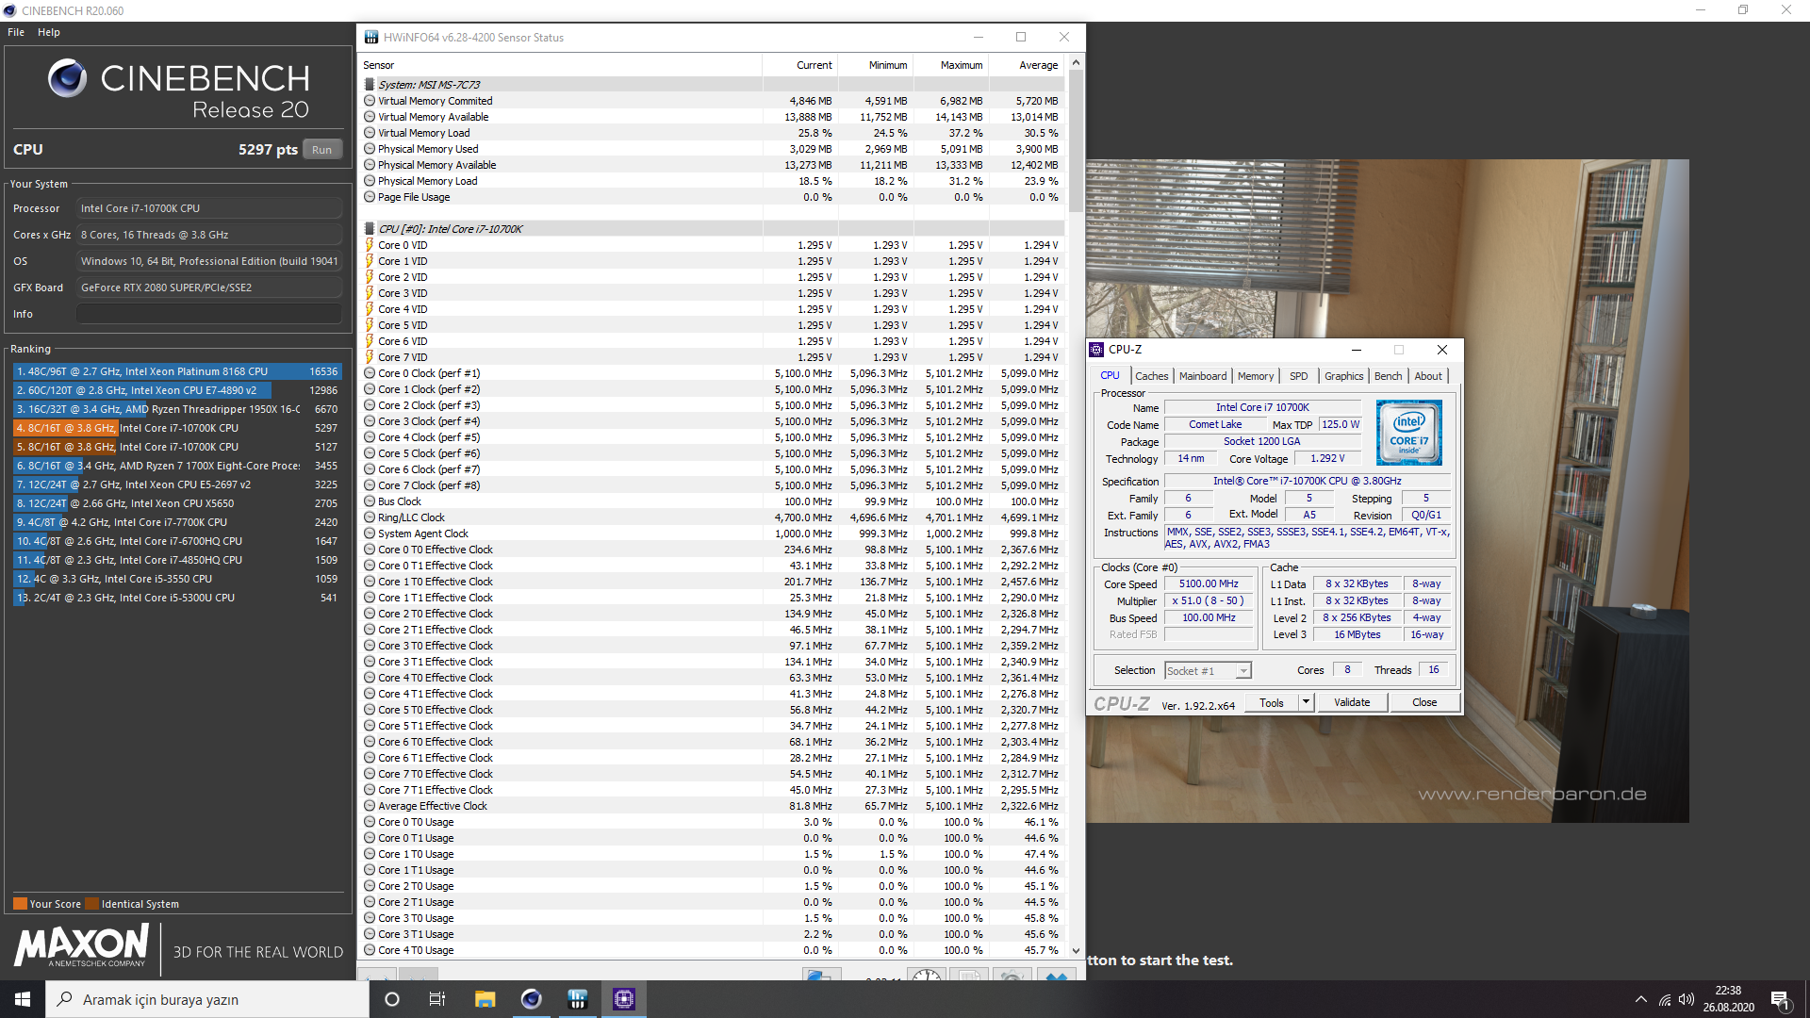Click the Maximum column header in HWiNFO

pyautogui.click(x=951, y=65)
